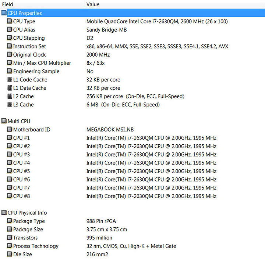Select the CPU #4 processor value
Viewport: 265px width, 260px height.
tap(151, 163)
